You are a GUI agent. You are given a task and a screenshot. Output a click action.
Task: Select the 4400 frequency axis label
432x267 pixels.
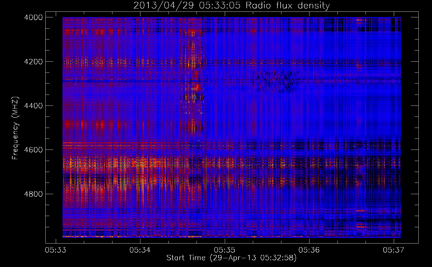click(x=33, y=106)
